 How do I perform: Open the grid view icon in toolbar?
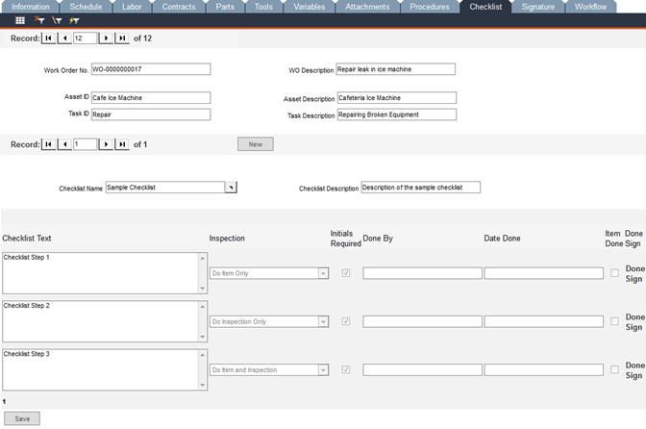[x=20, y=20]
